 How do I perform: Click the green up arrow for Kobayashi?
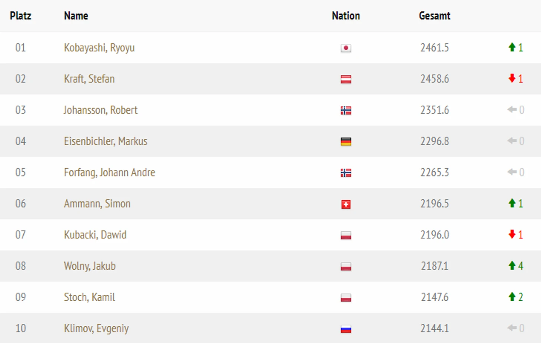pos(512,47)
